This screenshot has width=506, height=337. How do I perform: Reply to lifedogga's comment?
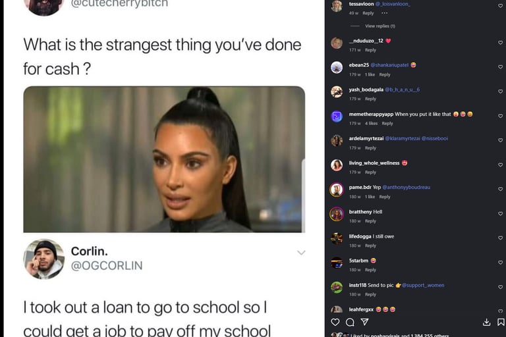370,246
